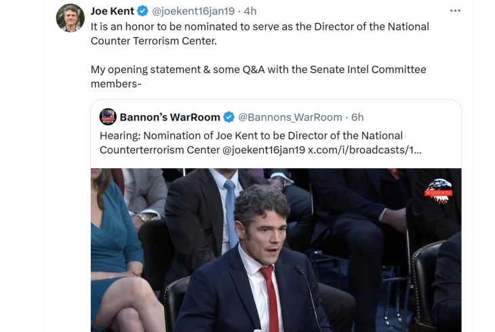Open the three-dot More menu on the post
This screenshot has height=332, width=495.
(x=455, y=11)
